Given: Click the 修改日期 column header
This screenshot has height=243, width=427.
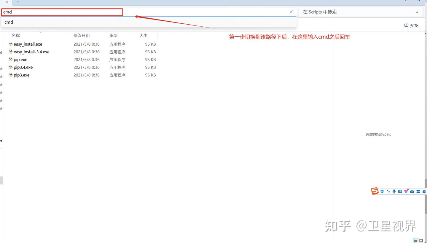Looking at the screenshot, I should 82,35.
